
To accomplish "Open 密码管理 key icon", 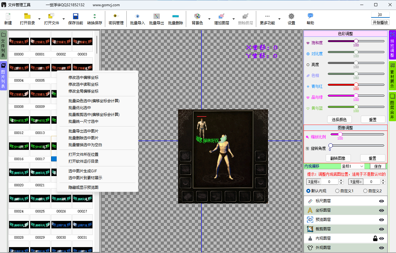I will click(x=116, y=16).
